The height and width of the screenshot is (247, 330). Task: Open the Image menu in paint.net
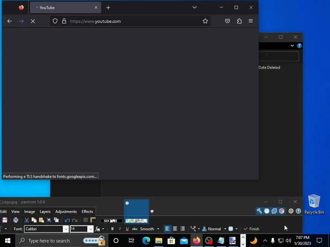tap(29, 212)
